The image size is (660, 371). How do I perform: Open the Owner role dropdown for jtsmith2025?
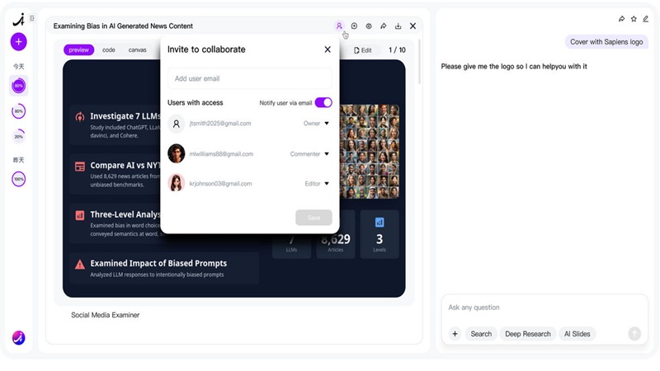pyautogui.click(x=317, y=124)
